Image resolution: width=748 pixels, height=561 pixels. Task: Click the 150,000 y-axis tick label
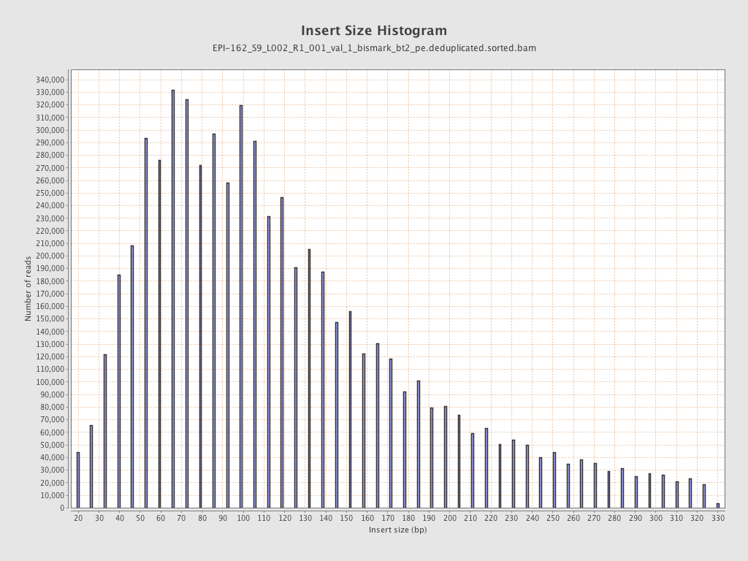point(49,318)
